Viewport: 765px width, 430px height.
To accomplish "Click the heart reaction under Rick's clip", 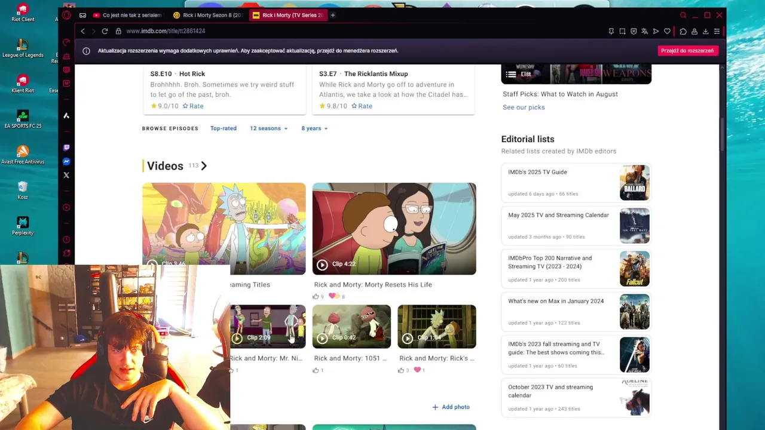I will coord(417,370).
